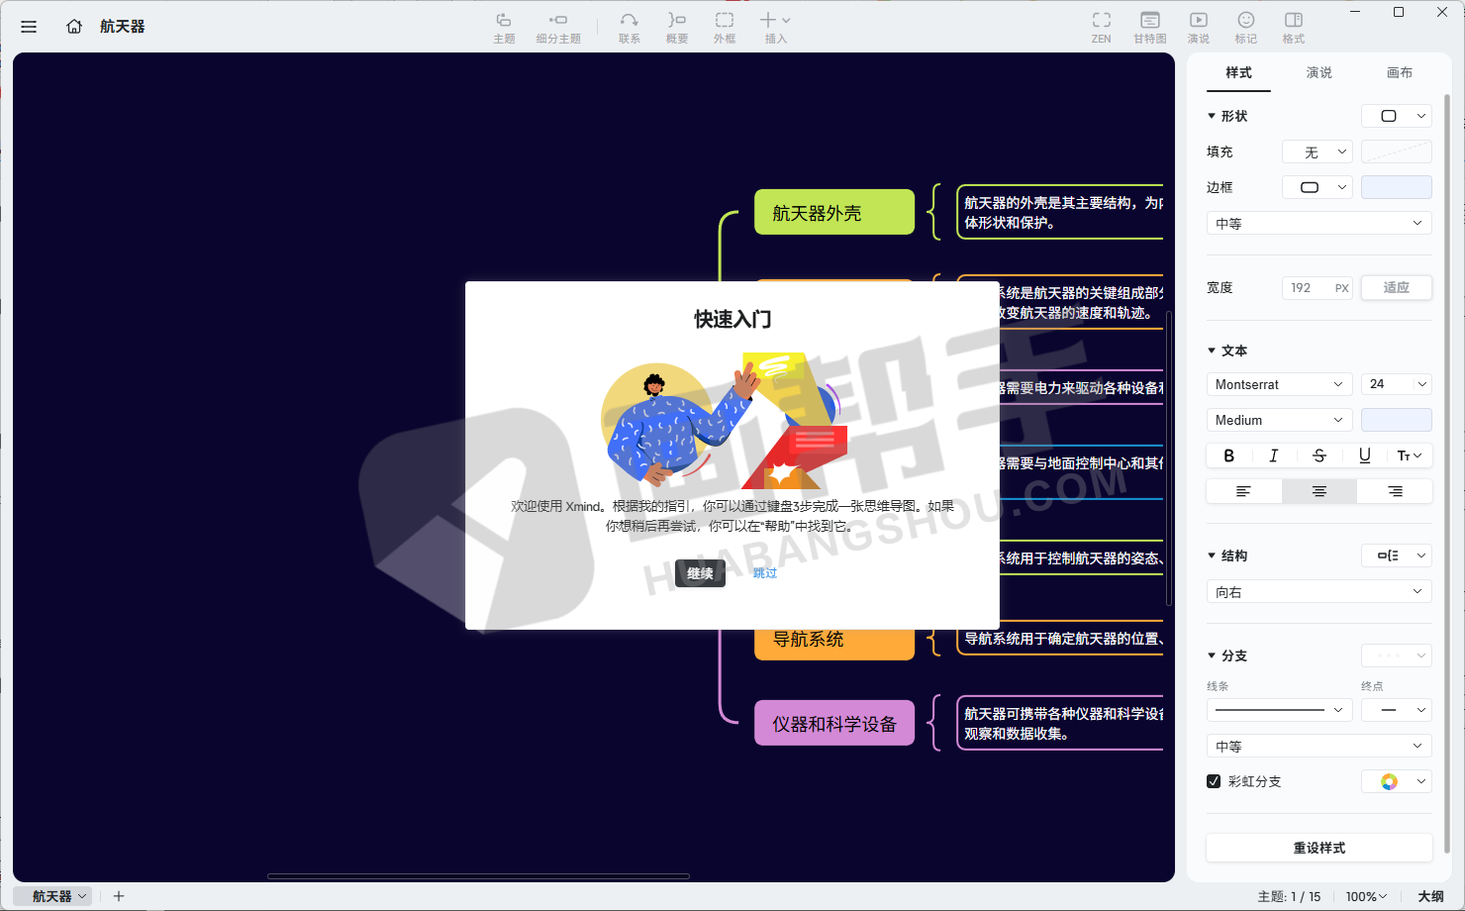Click the border color swatch
The width and height of the screenshot is (1465, 911).
[1396, 187]
